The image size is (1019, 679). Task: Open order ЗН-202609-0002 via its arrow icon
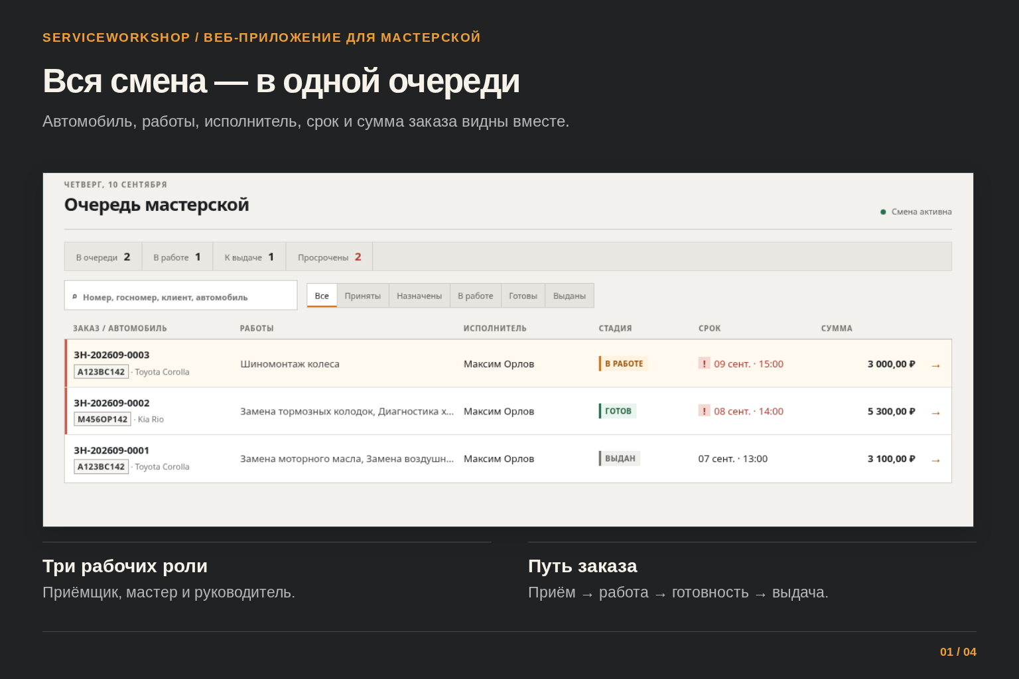tap(935, 413)
